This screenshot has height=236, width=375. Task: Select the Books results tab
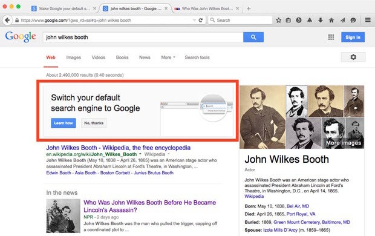coord(122,57)
